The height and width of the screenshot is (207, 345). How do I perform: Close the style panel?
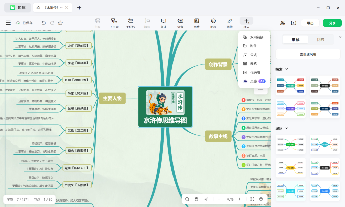click(340, 37)
